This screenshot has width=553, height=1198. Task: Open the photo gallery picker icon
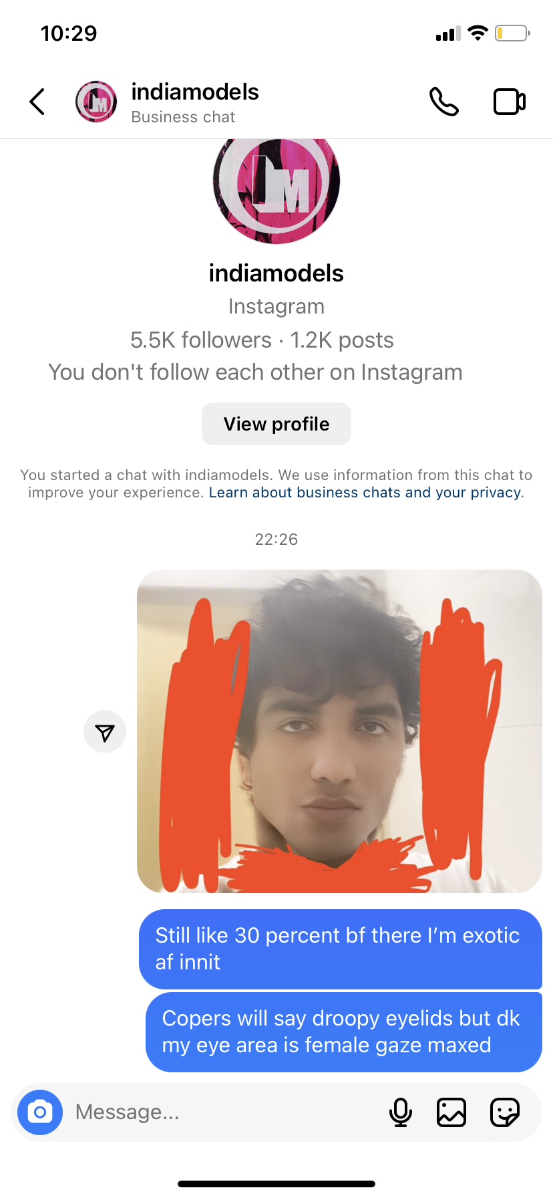pyautogui.click(x=451, y=1112)
